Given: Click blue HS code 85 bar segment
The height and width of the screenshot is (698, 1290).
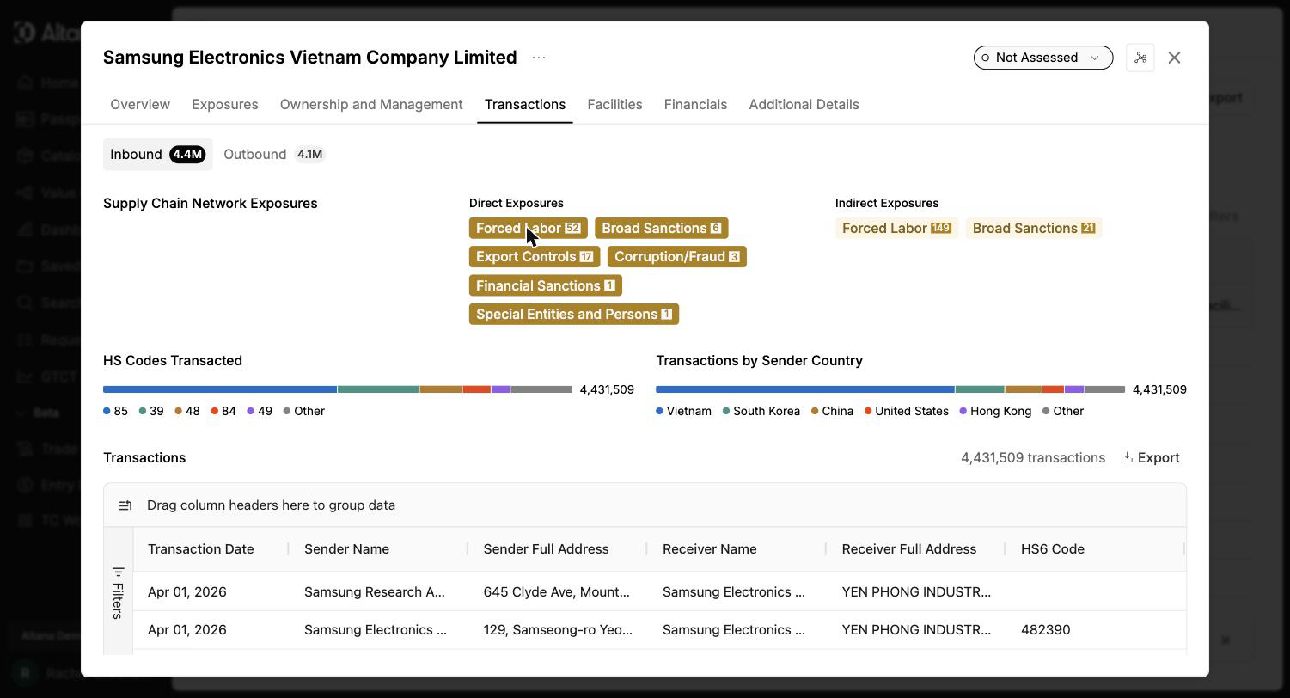Looking at the screenshot, I should point(220,389).
